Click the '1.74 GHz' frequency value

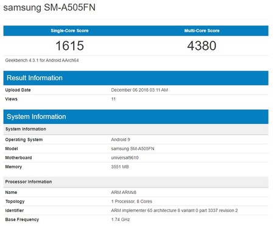tap(121, 219)
